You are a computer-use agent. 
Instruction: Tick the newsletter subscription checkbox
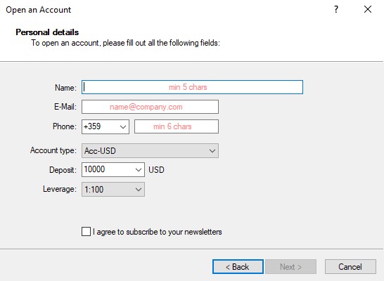[x=86, y=232]
